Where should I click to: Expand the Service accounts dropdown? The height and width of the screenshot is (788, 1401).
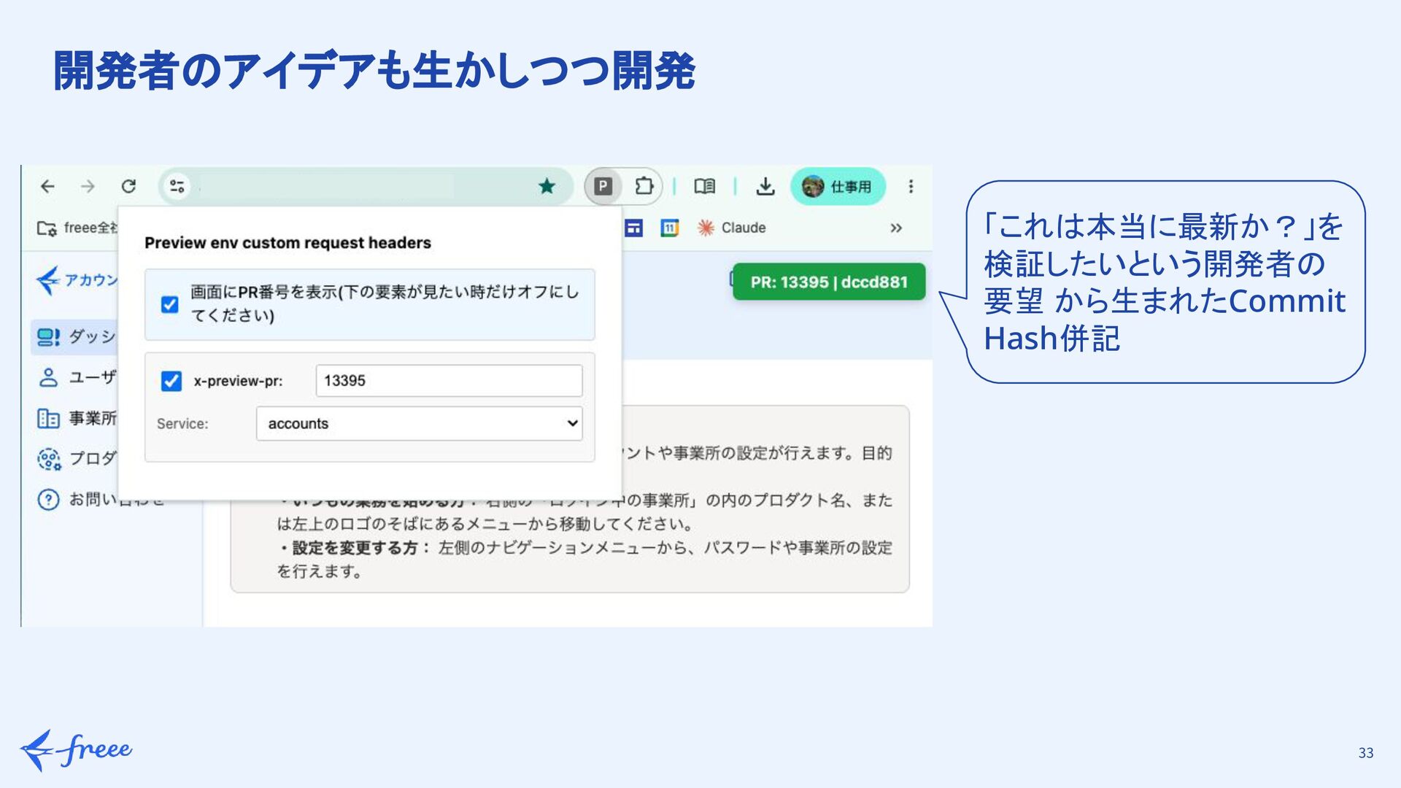tap(420, 423)
